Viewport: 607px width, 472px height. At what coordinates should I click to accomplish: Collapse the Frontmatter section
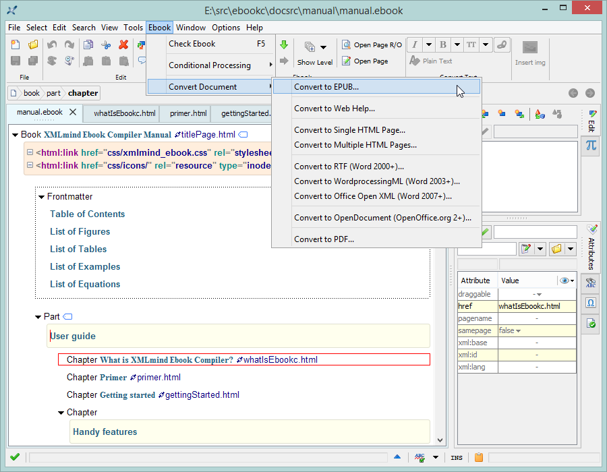pyautogui.click(x=41, y=197)
